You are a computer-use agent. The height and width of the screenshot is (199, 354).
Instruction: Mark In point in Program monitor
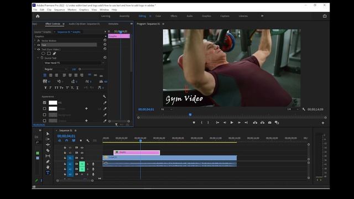(201, 123)
